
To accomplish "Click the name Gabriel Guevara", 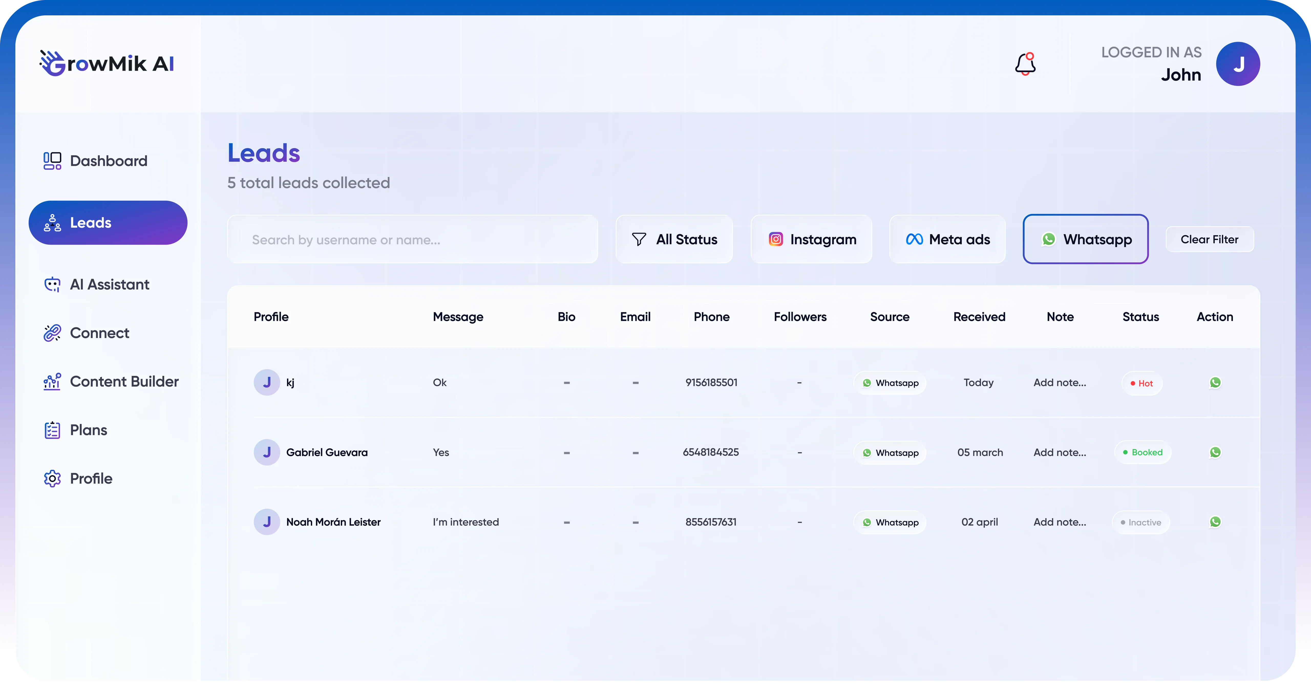I will point(327,452).
